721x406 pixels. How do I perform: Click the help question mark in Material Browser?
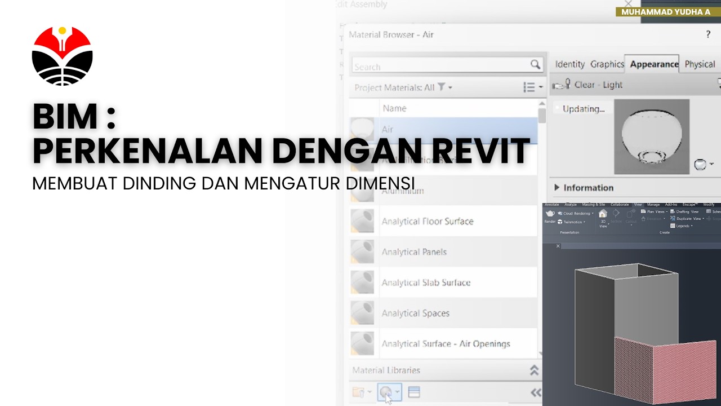click(x=708, y=34)
